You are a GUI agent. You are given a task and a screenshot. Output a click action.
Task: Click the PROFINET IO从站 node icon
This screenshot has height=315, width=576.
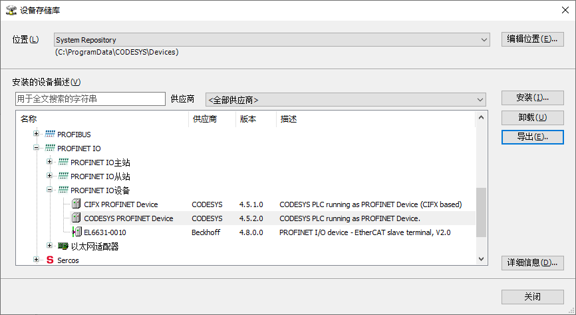click(x=63, y=176)
